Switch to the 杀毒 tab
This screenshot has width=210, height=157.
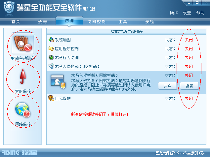[x=42, y=22]
